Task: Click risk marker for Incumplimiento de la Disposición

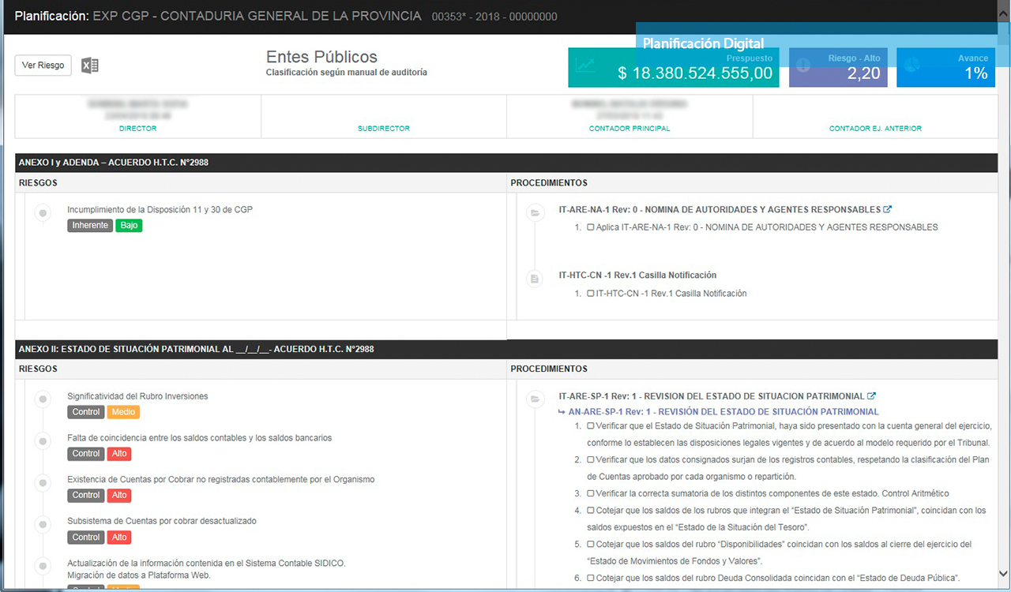Action: click(43, 212)
